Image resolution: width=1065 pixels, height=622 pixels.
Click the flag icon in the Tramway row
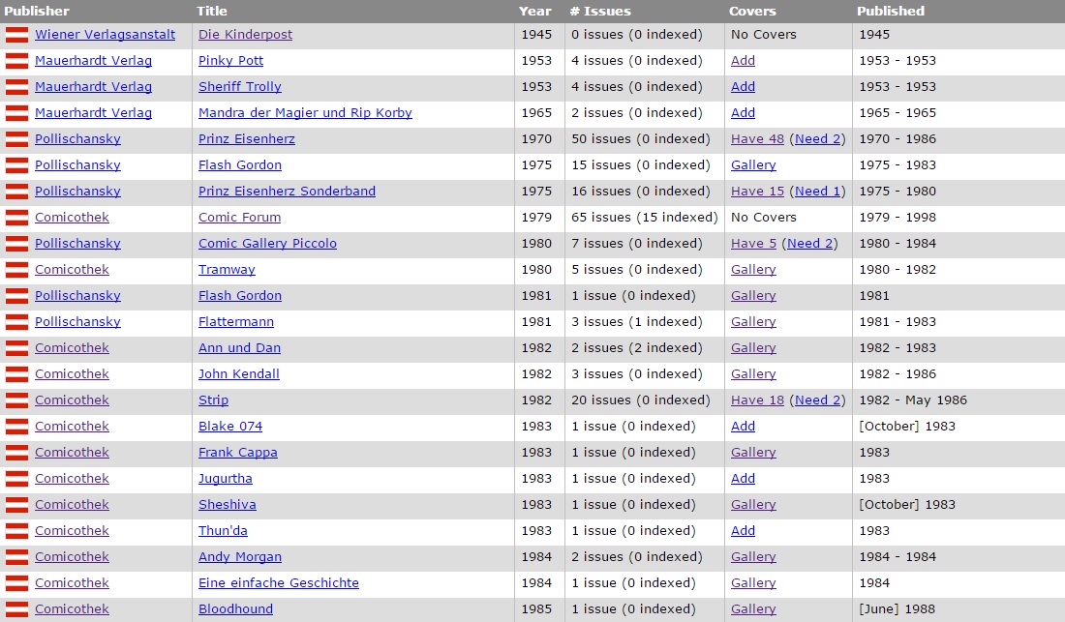(x=16, y=270)
